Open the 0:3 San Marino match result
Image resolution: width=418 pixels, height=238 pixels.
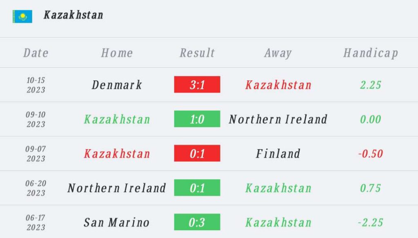click(x=197, y=222)
